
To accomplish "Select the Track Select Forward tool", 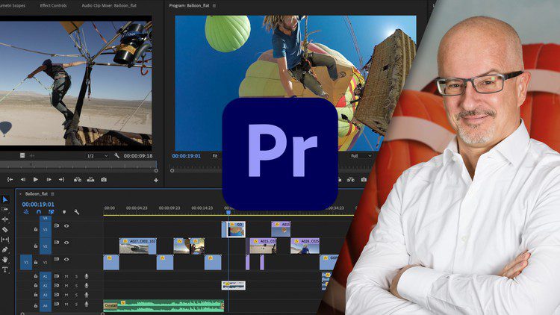I will [x=5, y=209].
